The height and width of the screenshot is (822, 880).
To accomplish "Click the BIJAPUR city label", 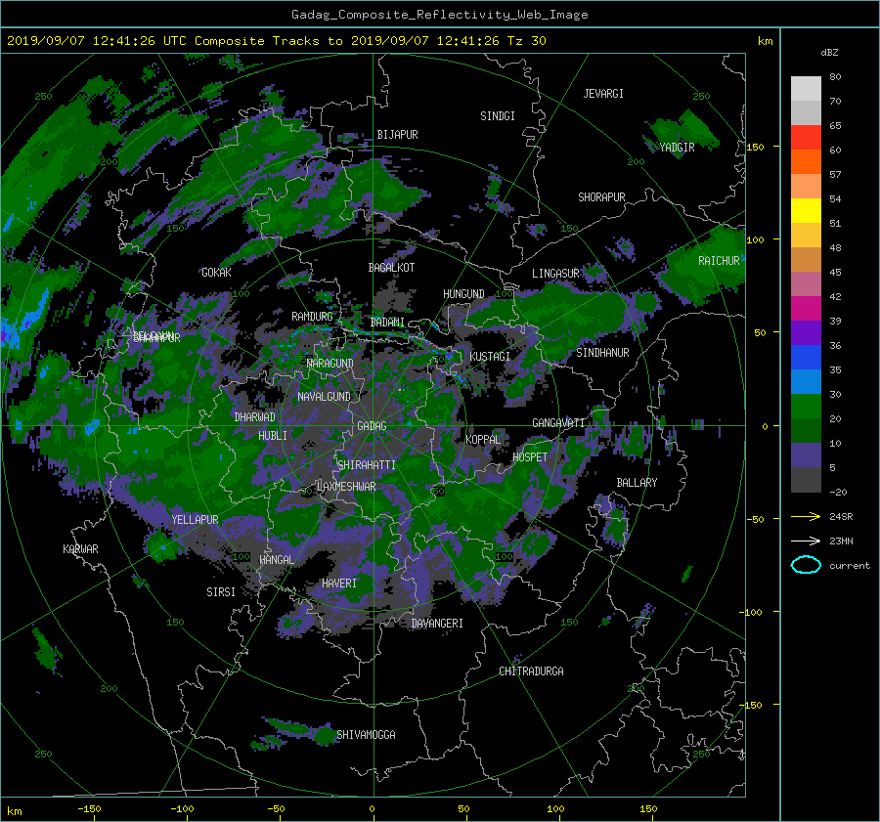I will pos(397,135).
